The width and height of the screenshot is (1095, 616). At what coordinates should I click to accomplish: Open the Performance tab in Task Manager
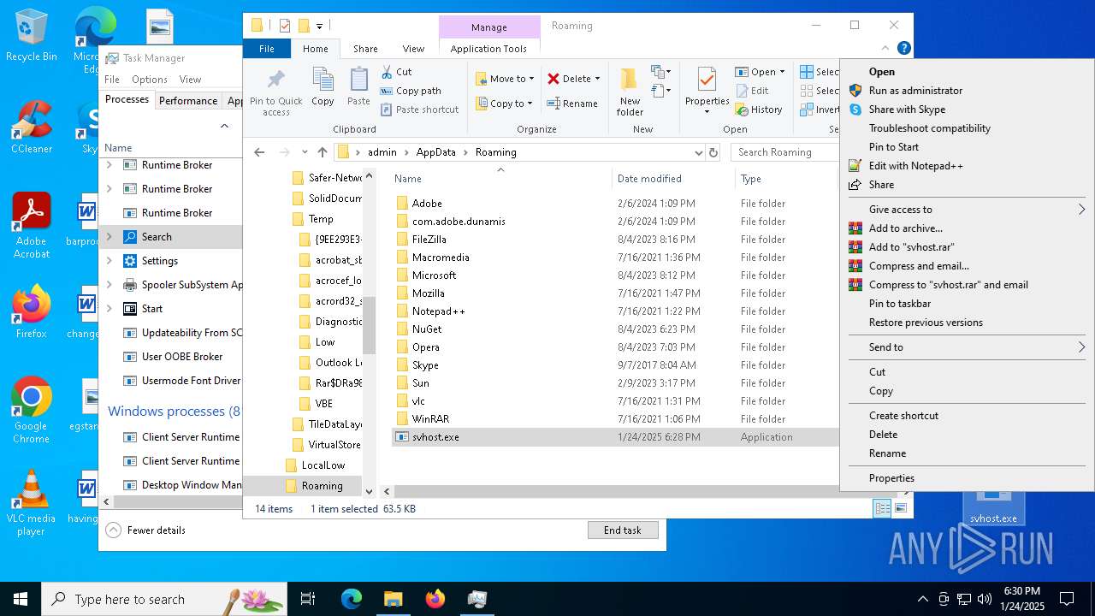188,100
